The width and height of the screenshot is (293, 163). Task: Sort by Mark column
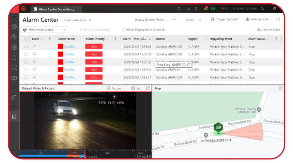(42, 39)
